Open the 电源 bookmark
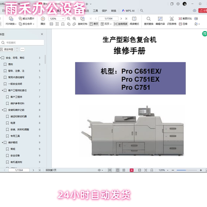 point(13,123)
